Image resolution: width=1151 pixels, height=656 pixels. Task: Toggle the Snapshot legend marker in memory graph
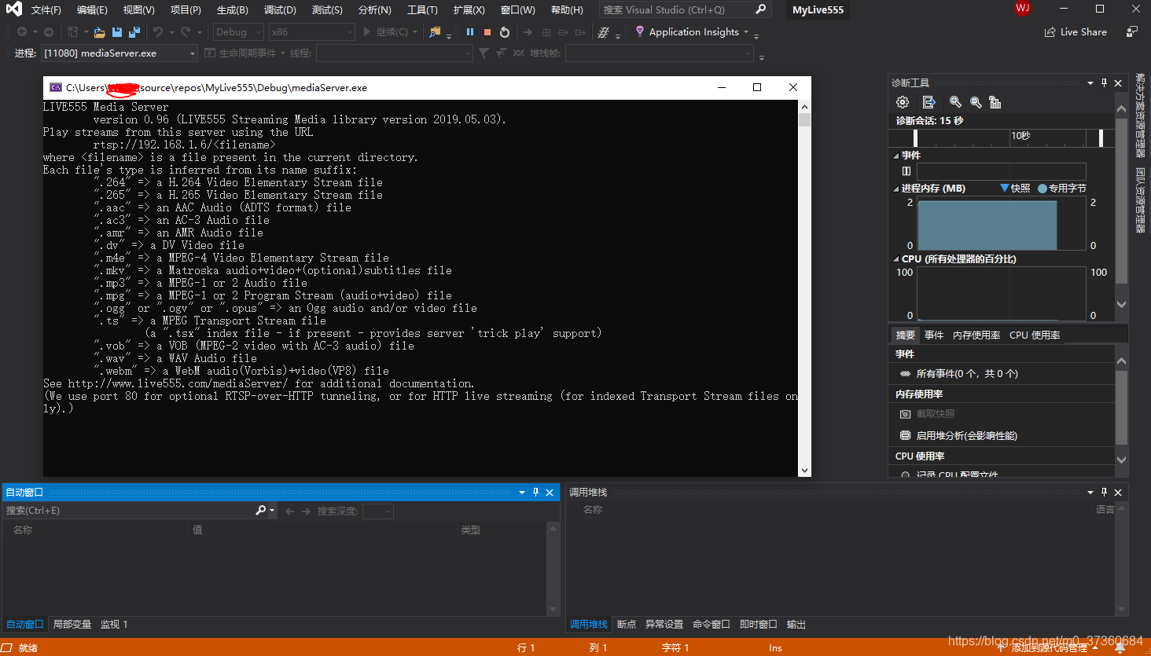[1005, 188]
